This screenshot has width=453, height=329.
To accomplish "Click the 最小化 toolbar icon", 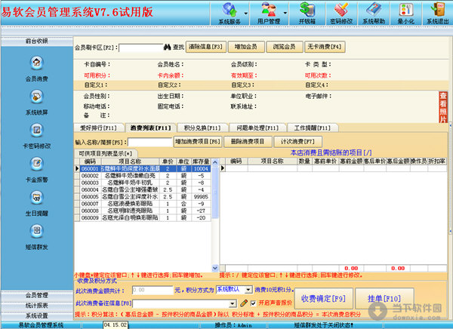I will 406,14.
